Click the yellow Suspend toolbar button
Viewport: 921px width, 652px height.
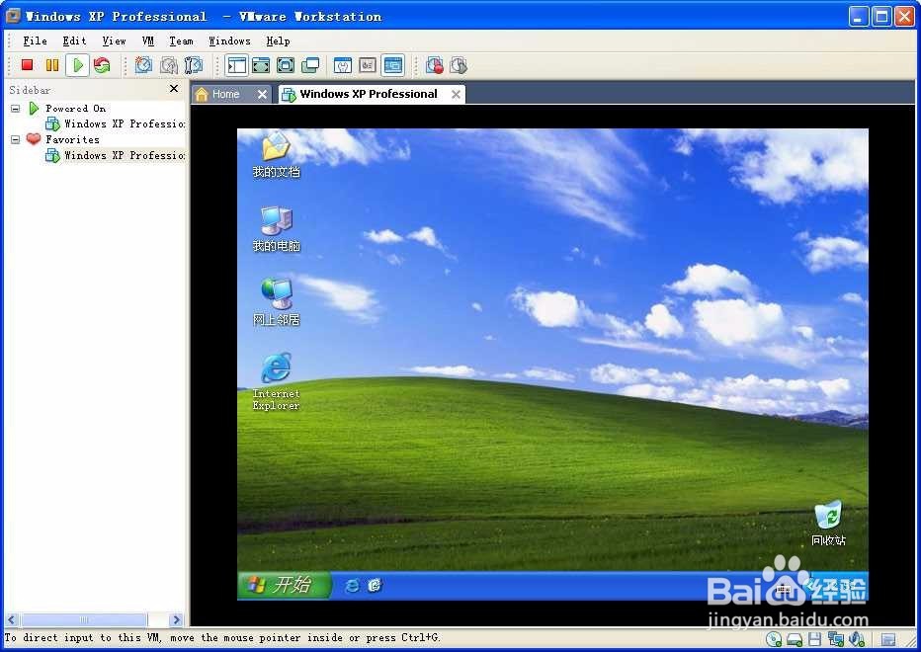pos(52,65)
